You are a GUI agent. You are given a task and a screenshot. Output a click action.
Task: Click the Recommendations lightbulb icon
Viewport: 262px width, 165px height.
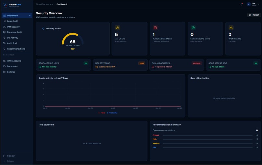coord(4,49)
